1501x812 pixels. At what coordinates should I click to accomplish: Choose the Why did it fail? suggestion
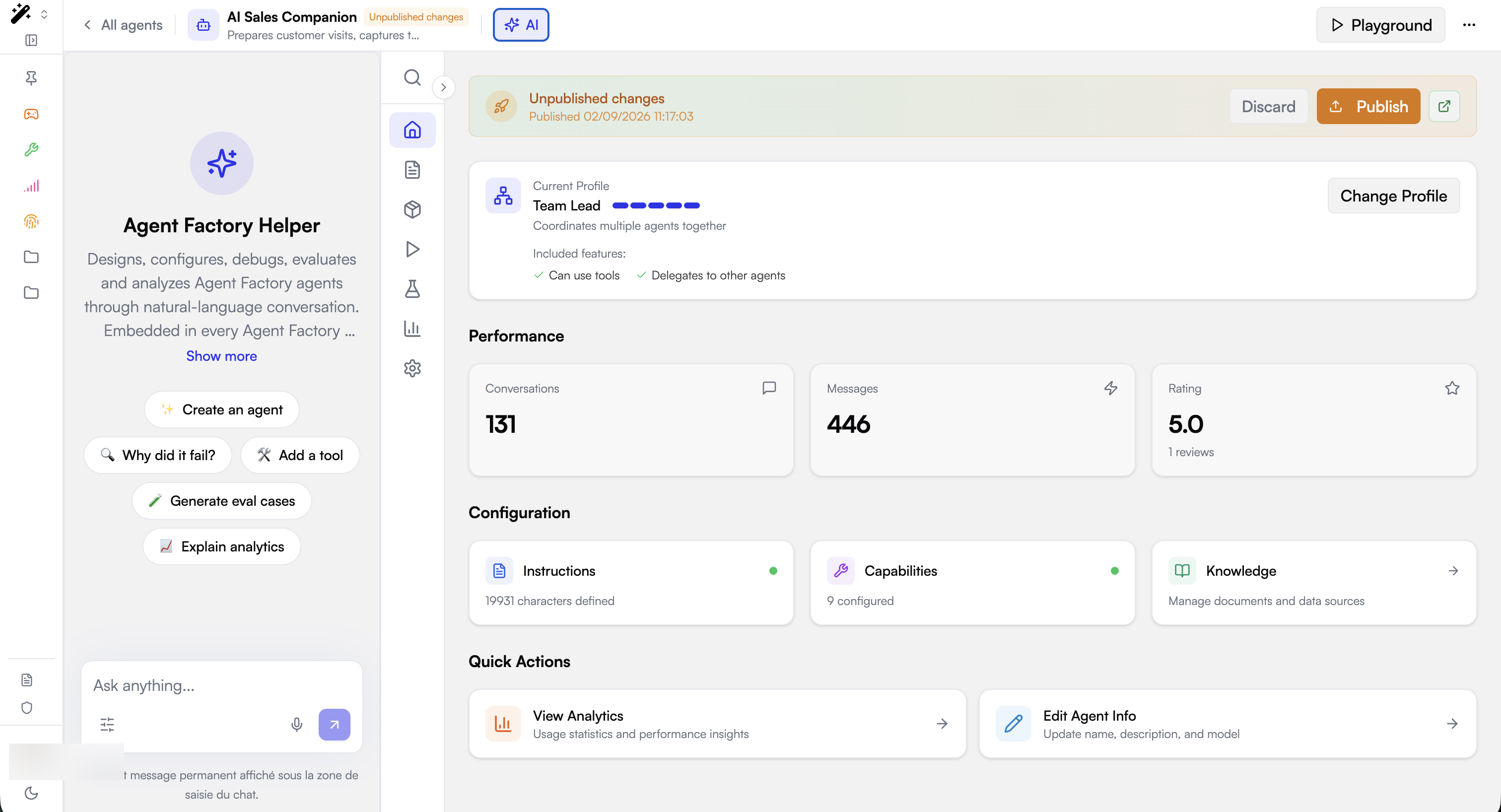pyautogui.click(x=157, y=455)
